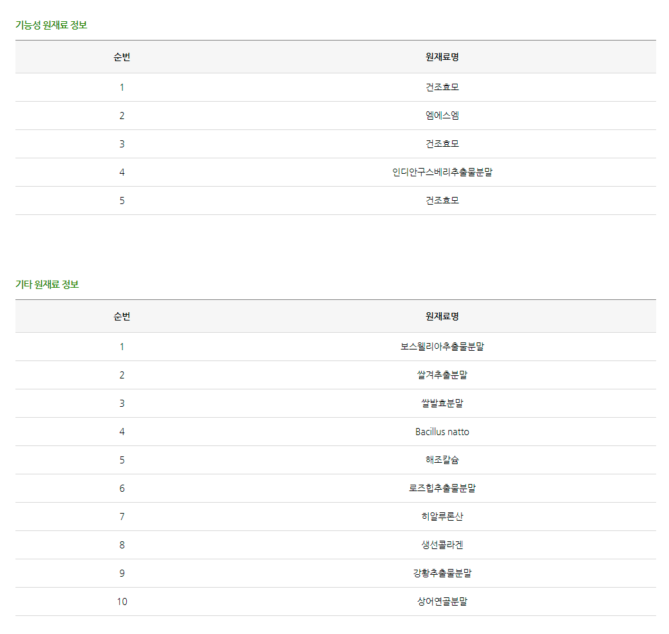
Task: Select the 히알루론산 entry
Action: click(442, 517)
